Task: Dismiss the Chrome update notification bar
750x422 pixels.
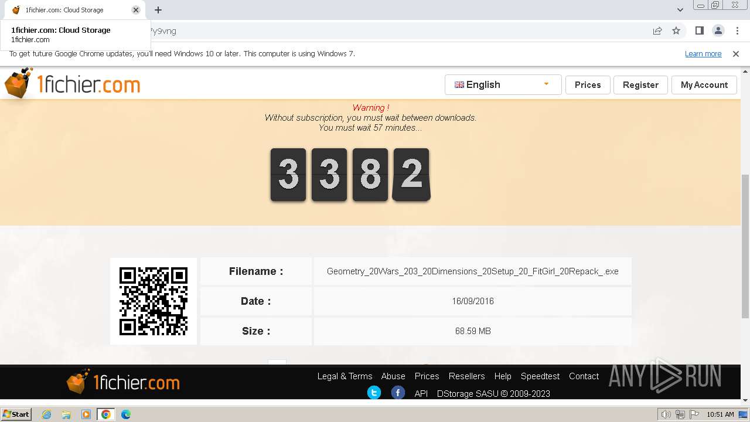Action: [736, 54]
